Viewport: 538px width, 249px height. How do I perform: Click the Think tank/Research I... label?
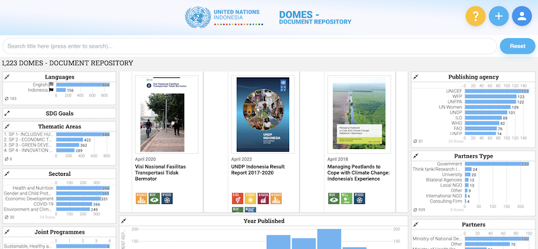[x=437, y=169]
